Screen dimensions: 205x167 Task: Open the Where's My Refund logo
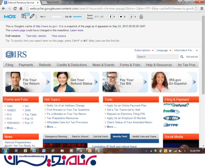point(176,105)
